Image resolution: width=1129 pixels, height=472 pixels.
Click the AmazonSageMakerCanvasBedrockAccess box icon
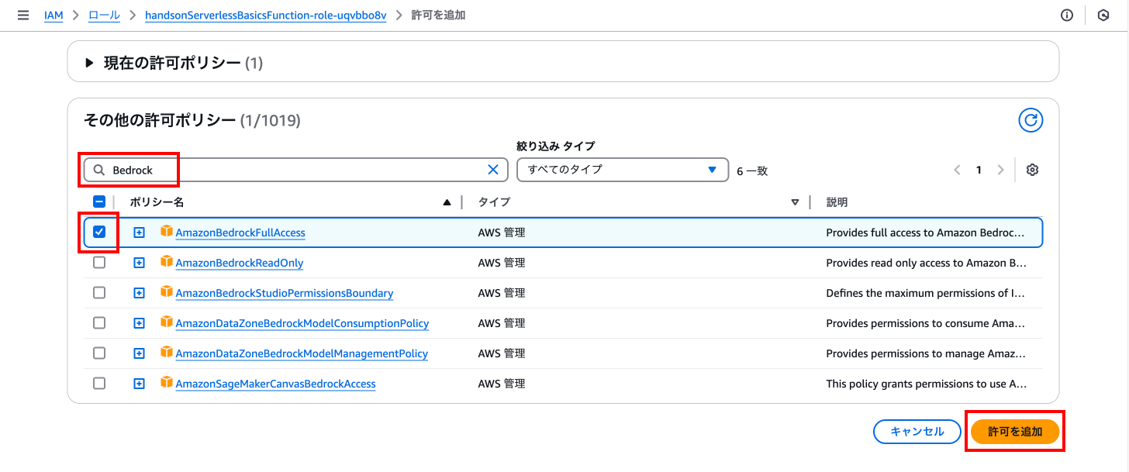coord(166,382)
